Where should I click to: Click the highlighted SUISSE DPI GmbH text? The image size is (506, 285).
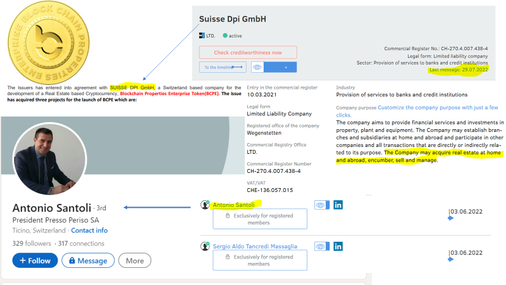click(x=133, y=87)
